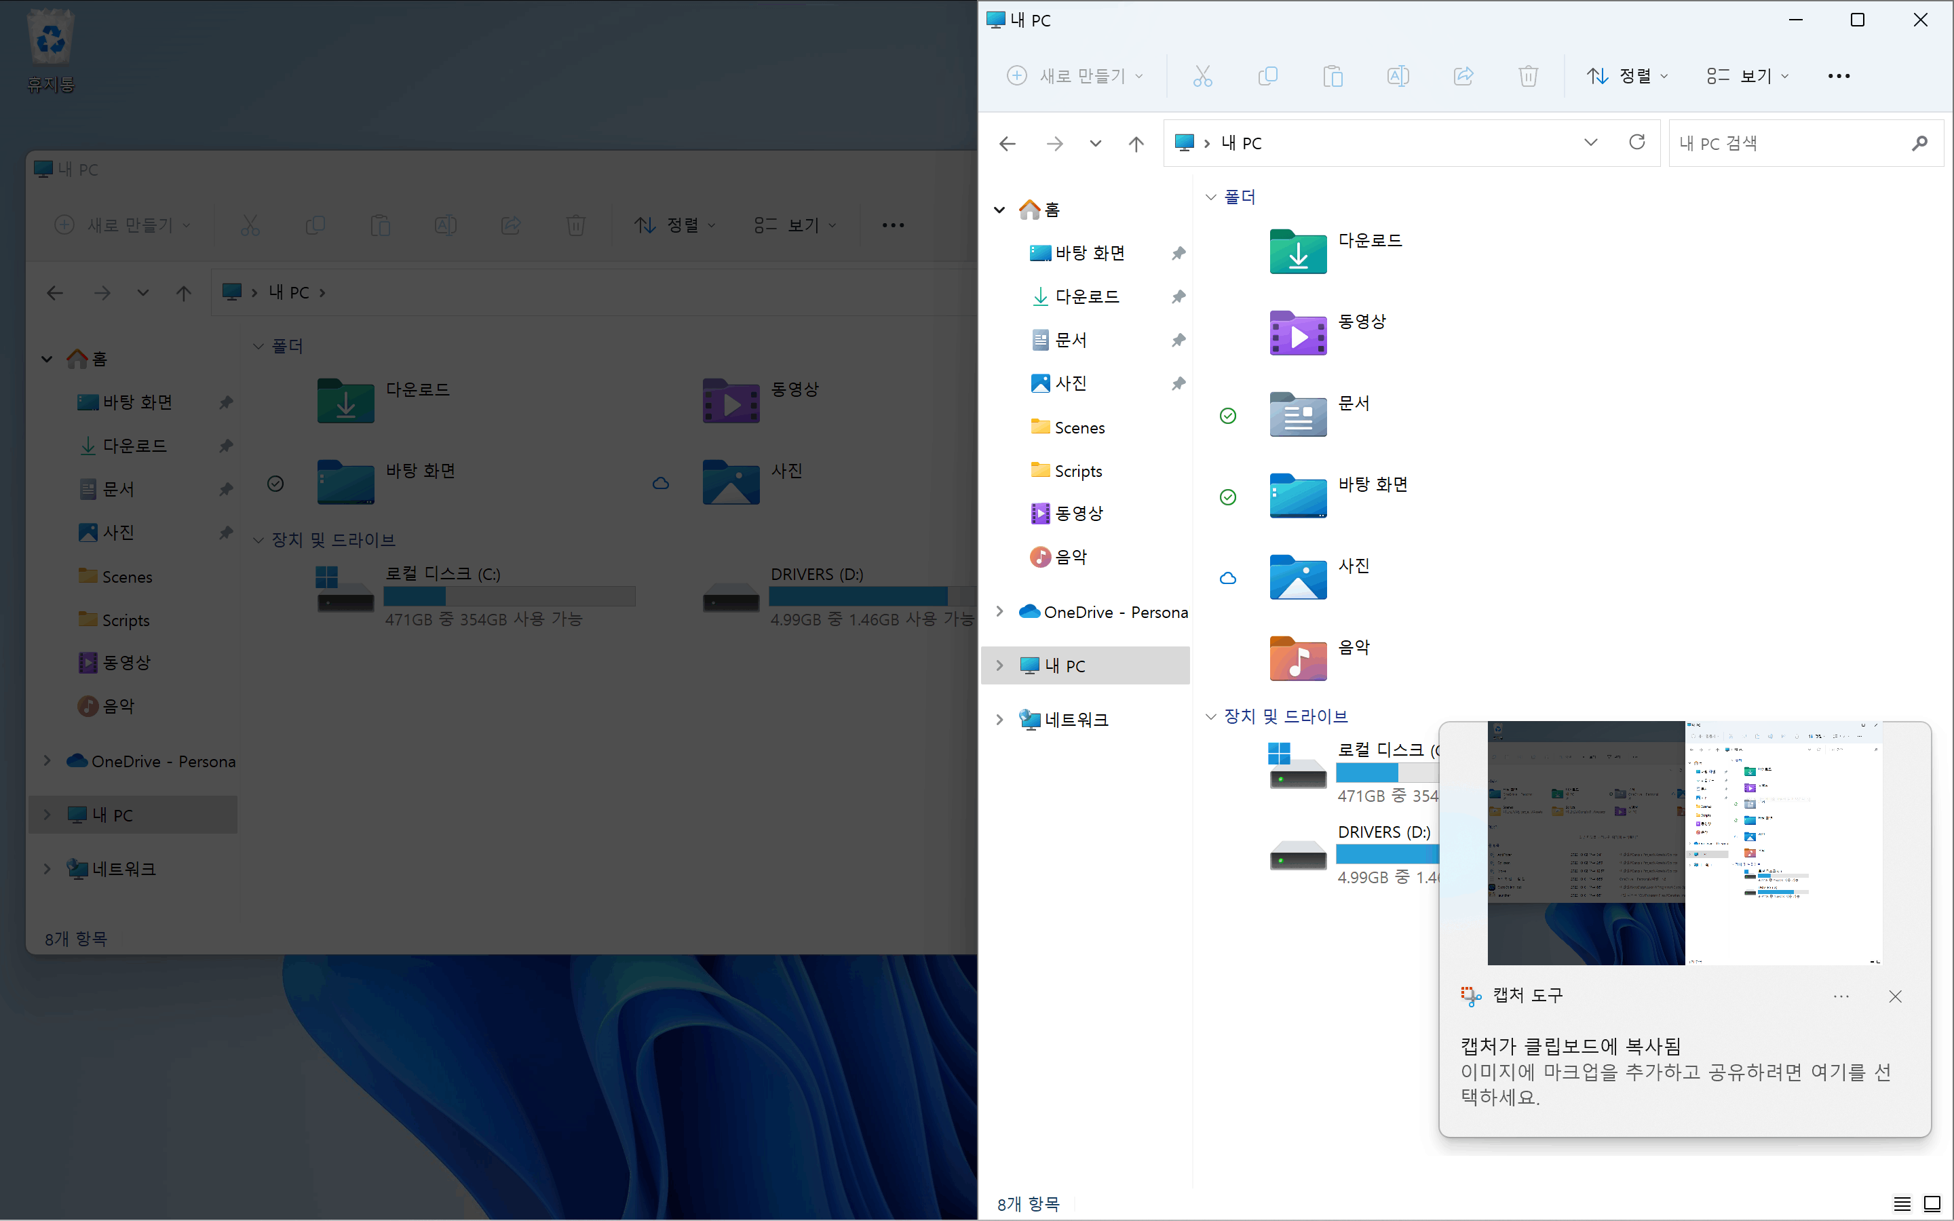Open the 정렬 sort dropdown

point(1626,76)
